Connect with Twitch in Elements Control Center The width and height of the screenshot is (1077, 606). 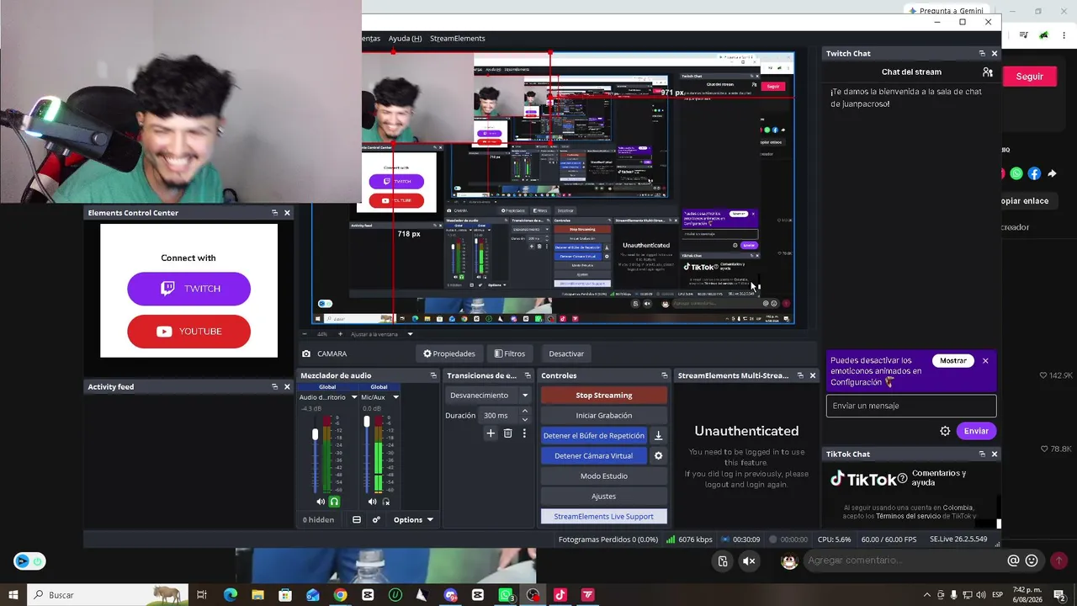(x=188, y=289)
